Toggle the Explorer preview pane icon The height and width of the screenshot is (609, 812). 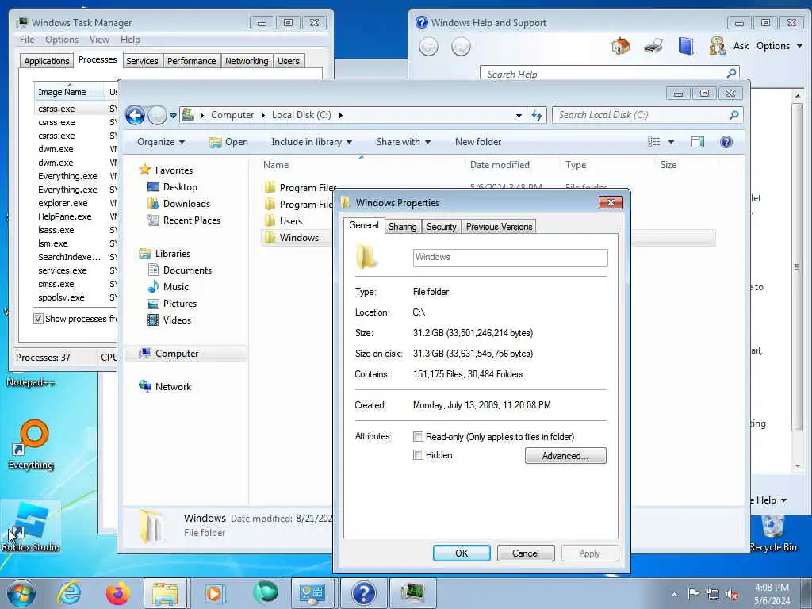coord(698,142)
